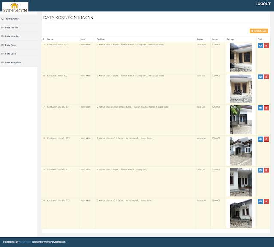Click www.binarytheme.com in footer
Screen dimensions: 274x247
pyautogui.click(x=55, y=242)
